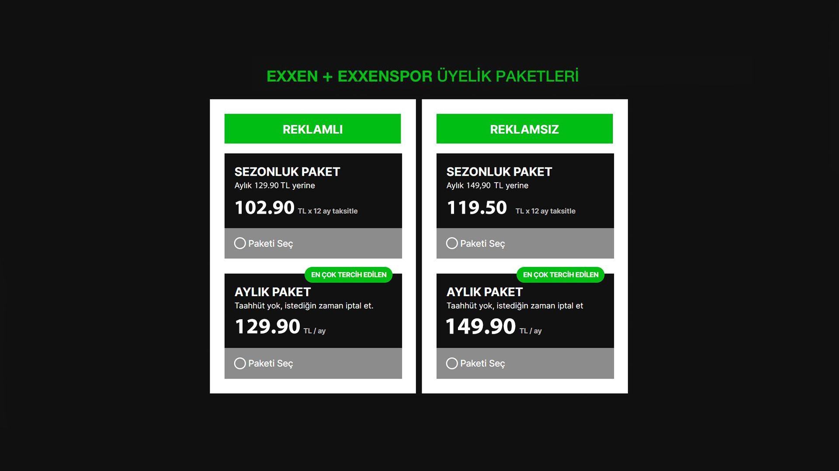Viewport: 839px width, 471px height.
Task: Click the 149.90 price text
Action: coord(481,327)
